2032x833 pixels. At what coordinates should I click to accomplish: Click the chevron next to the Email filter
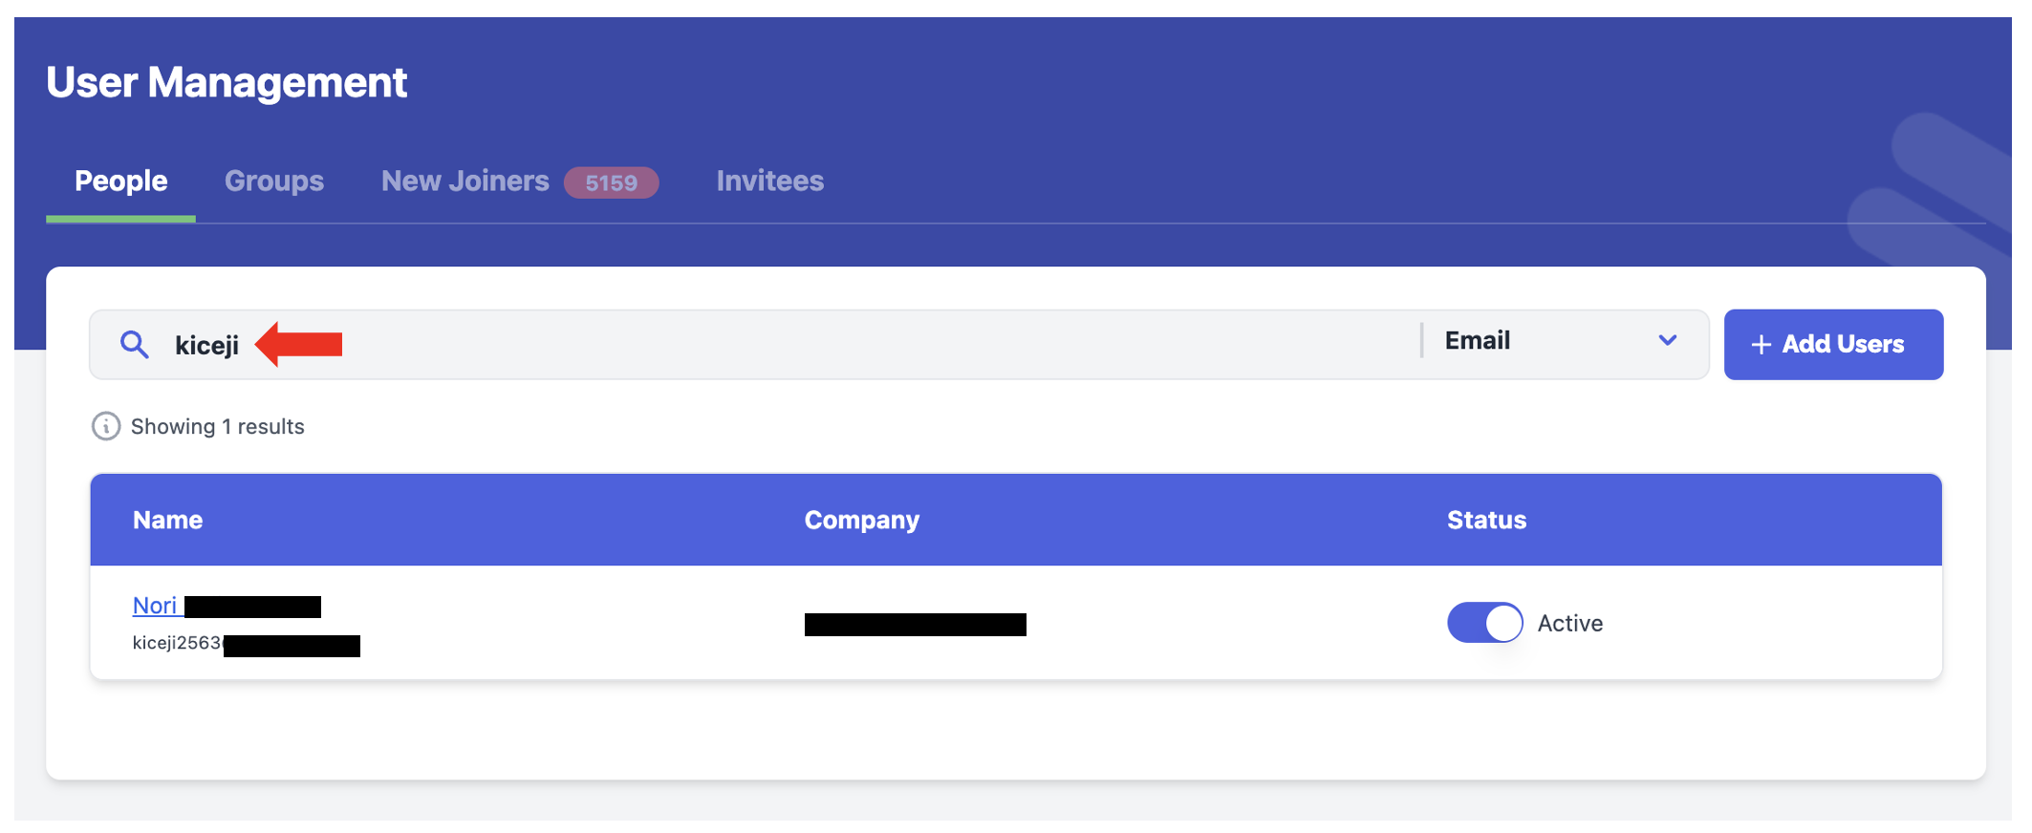(x=1668, y=340)
